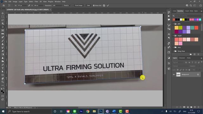
Task: Select the Clone Stamp tool
Action: coord(3,44)
